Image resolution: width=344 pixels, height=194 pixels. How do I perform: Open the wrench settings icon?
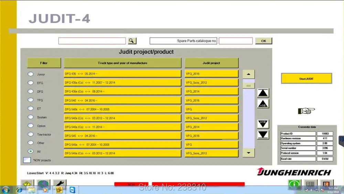pyautogui.click(x=59, y=183)
